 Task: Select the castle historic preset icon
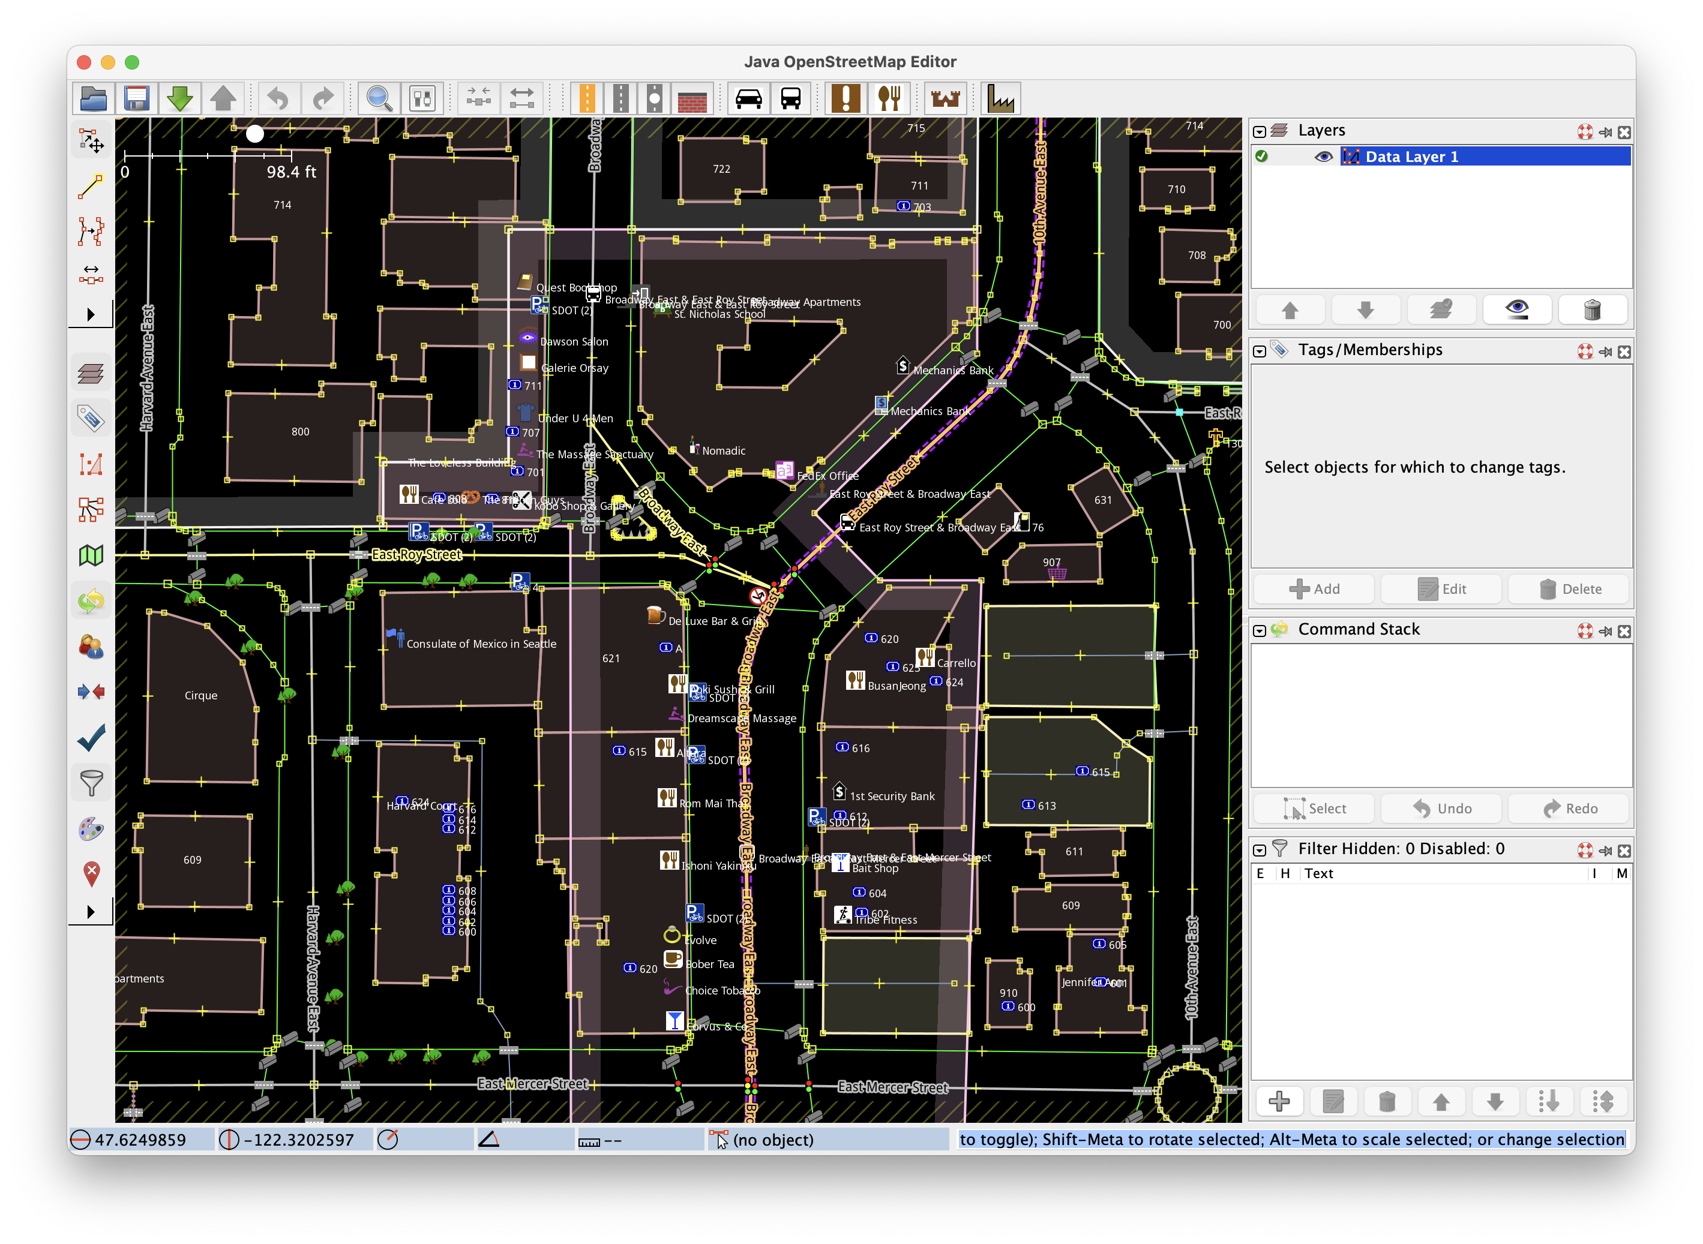945,98
